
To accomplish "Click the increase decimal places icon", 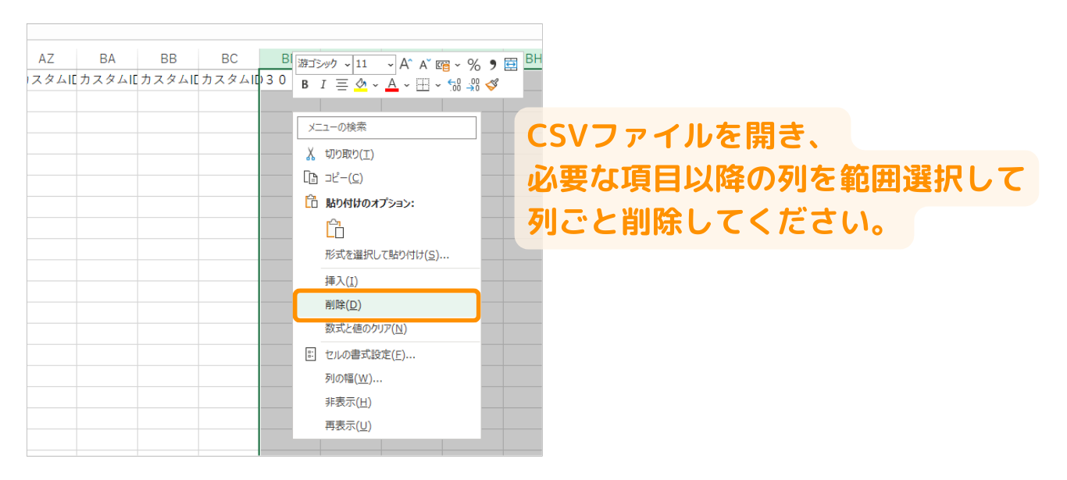I will point(455,85).
